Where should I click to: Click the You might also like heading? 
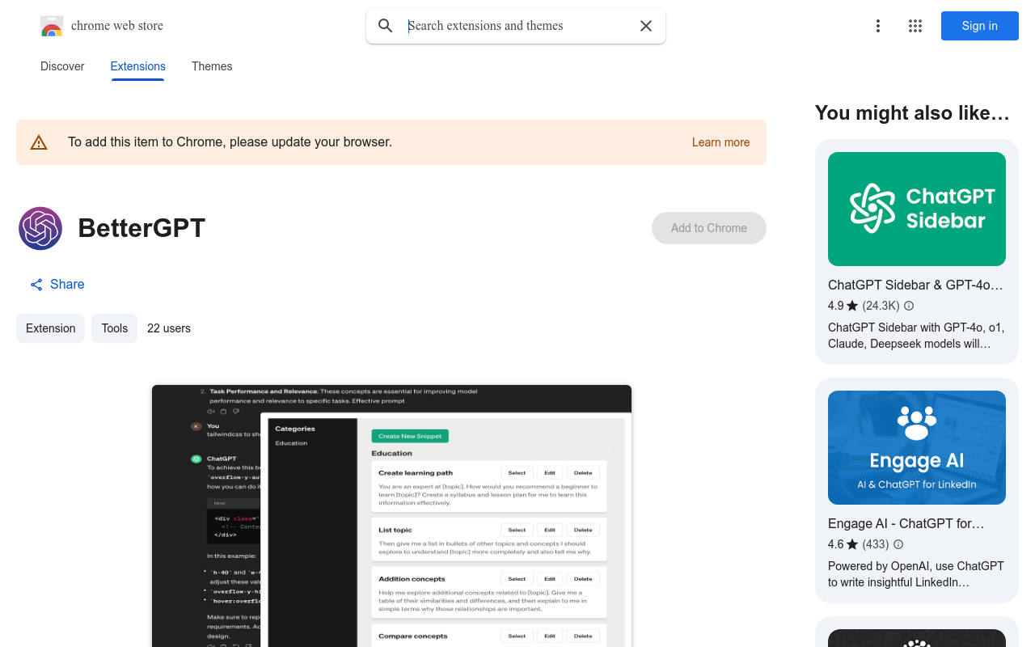[912, 113]
